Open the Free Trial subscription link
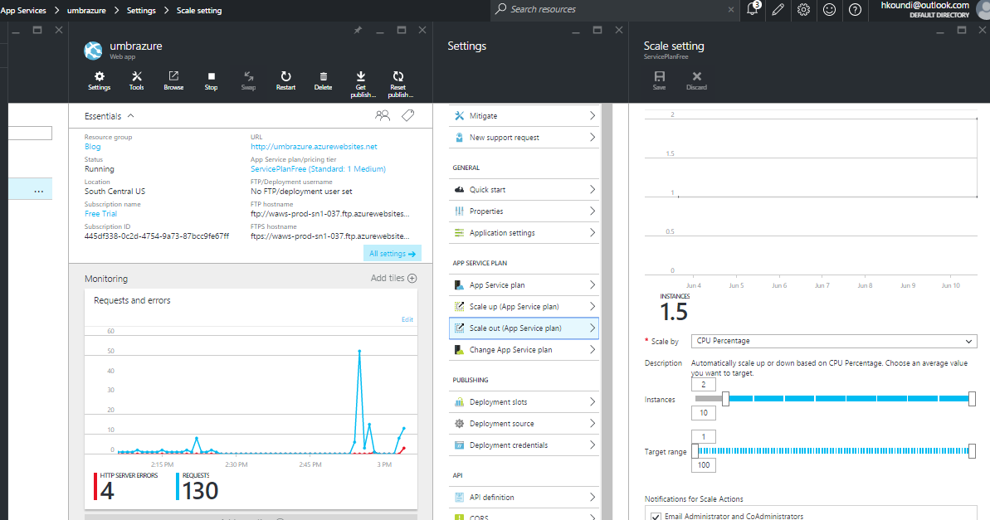The image size is (990, 520). 101,214
